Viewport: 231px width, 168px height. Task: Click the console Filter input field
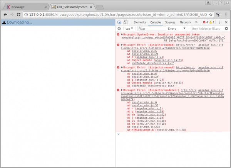click(152, 29)
